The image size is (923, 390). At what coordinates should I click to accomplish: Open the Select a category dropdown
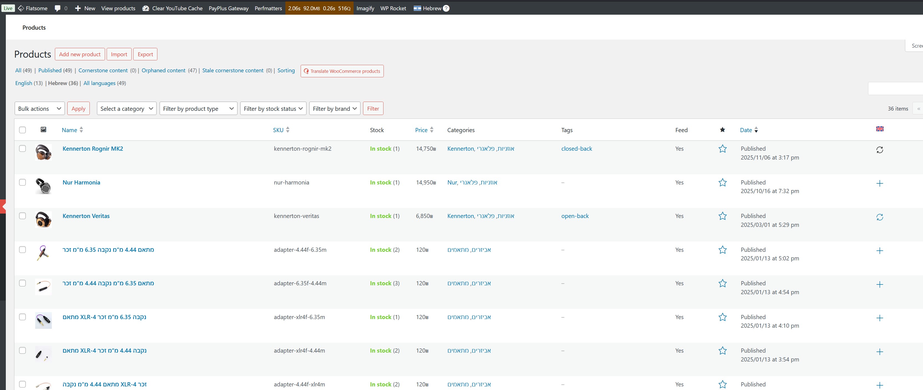coord(126,109)
